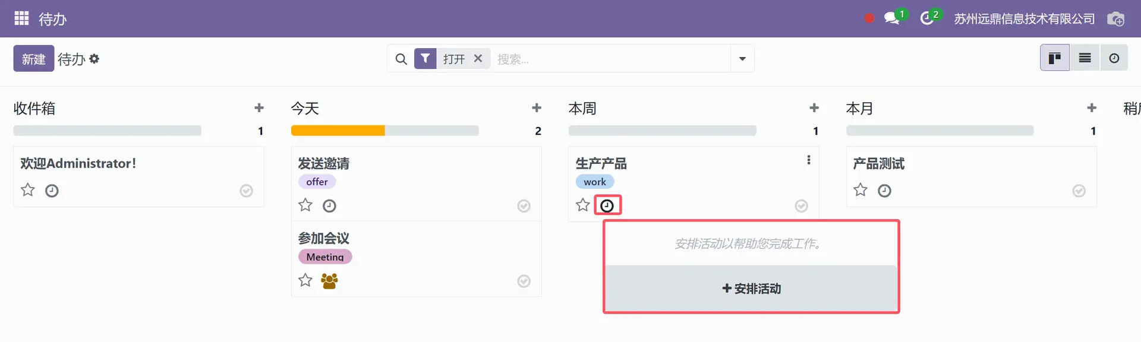
Task: Mark 生产产品 task as done
Action: pos(801,206)
